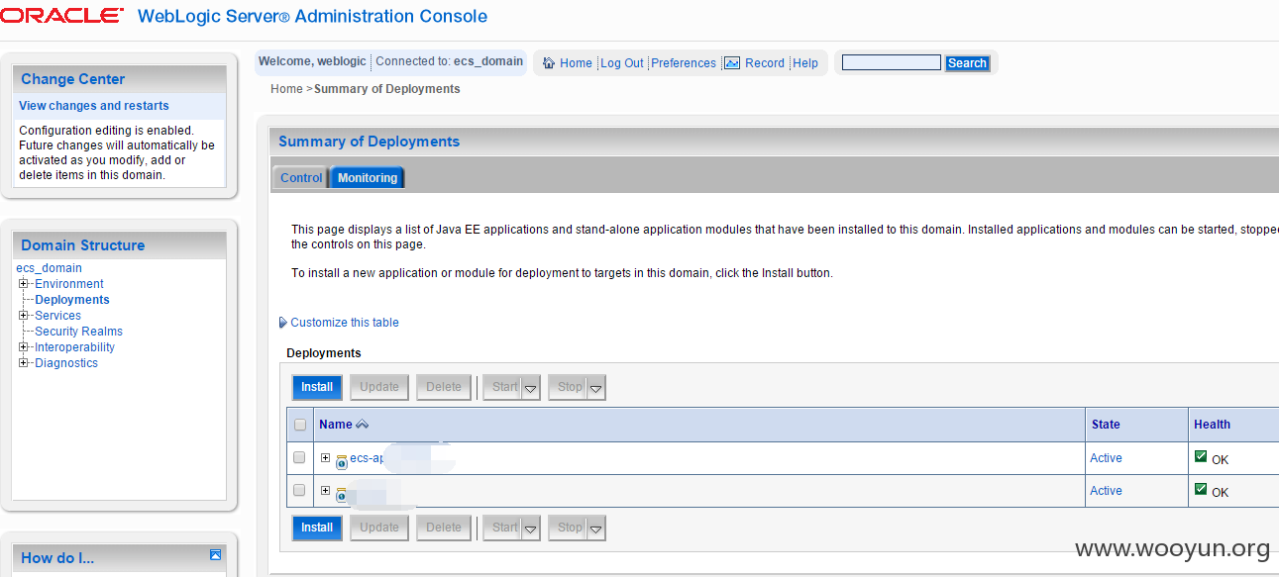This screenshot has height=577, width=1279.
Task: Check the second deployment row checkbox
Action: click(x=299, y=490)
